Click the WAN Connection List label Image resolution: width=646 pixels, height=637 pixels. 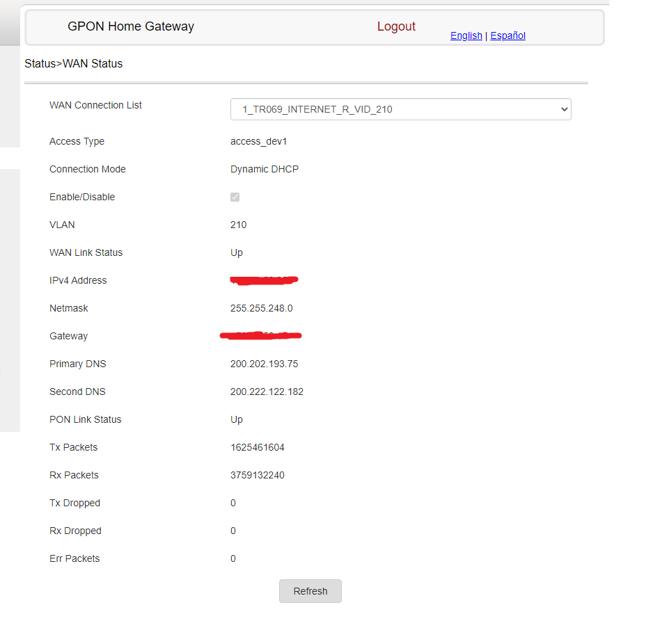point(95,105)
